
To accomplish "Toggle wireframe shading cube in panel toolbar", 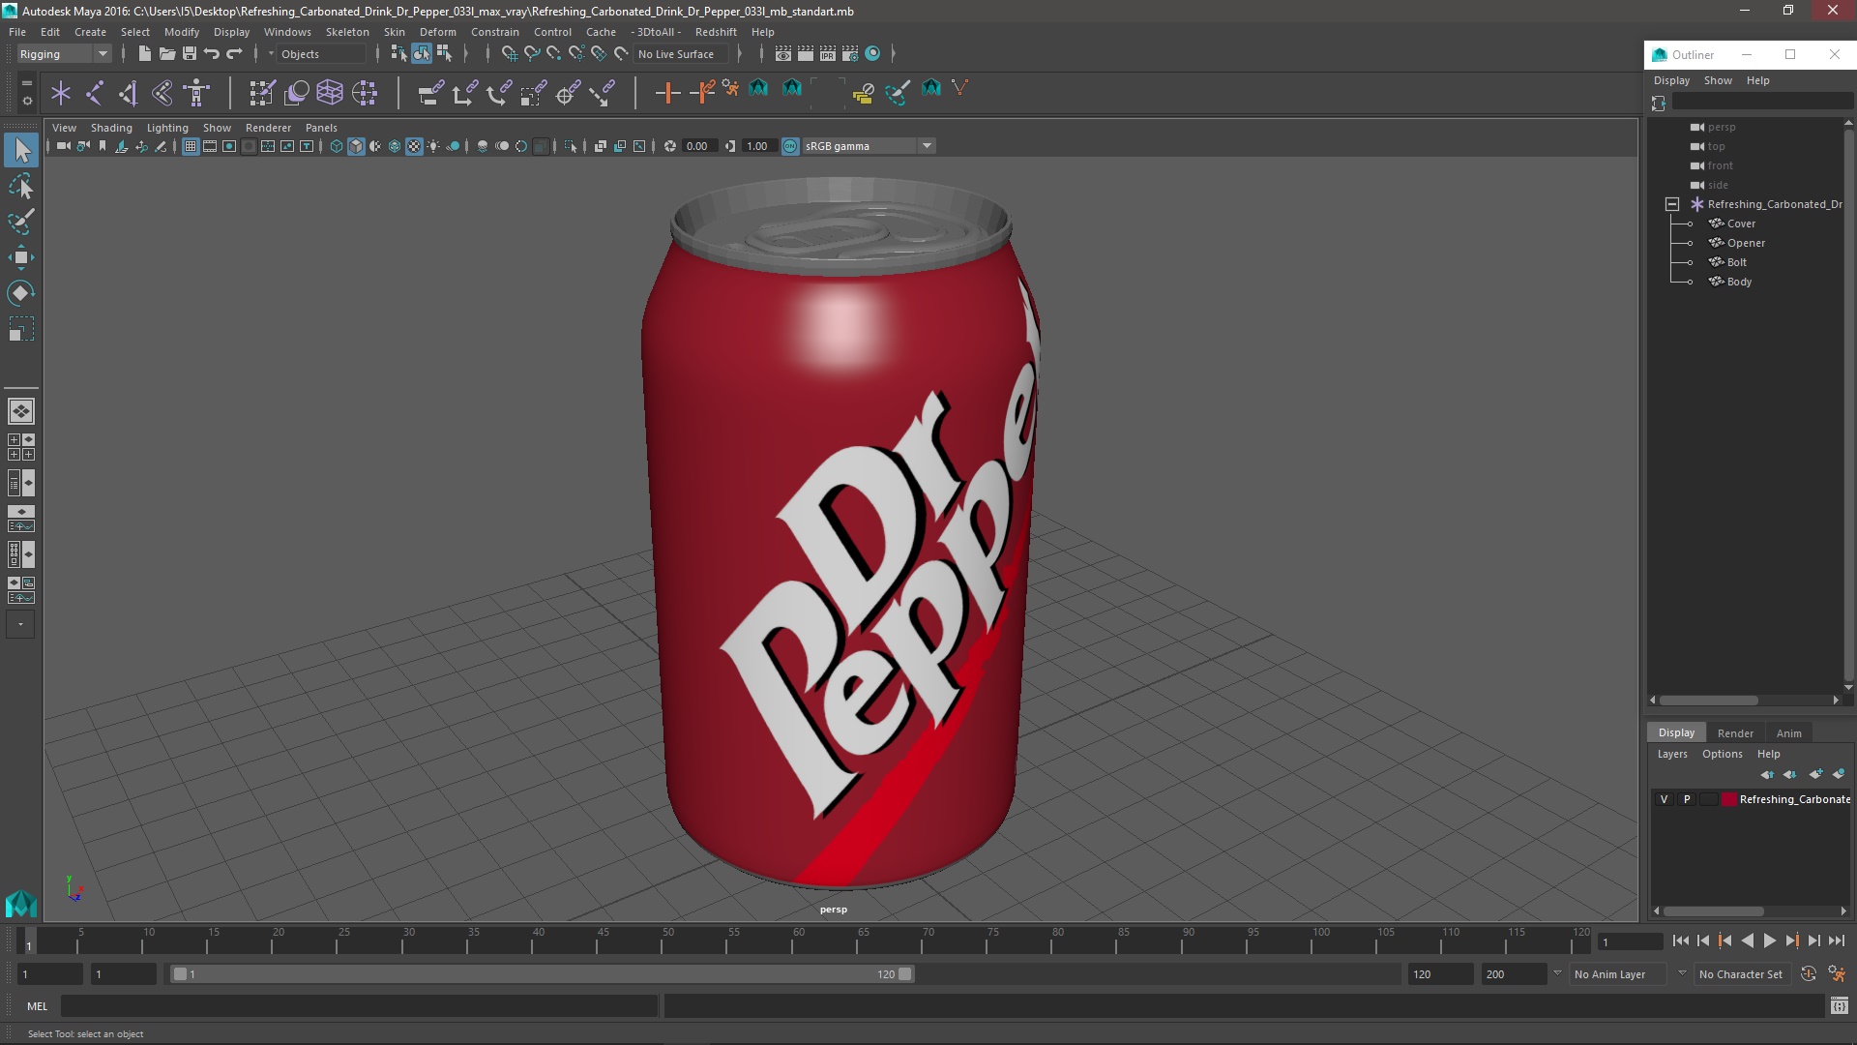I will [x=337, y=146].
